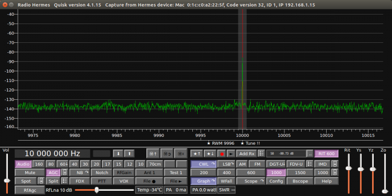
Task: Open the slider adjust icon next to Spot
Action: [41, 181]
